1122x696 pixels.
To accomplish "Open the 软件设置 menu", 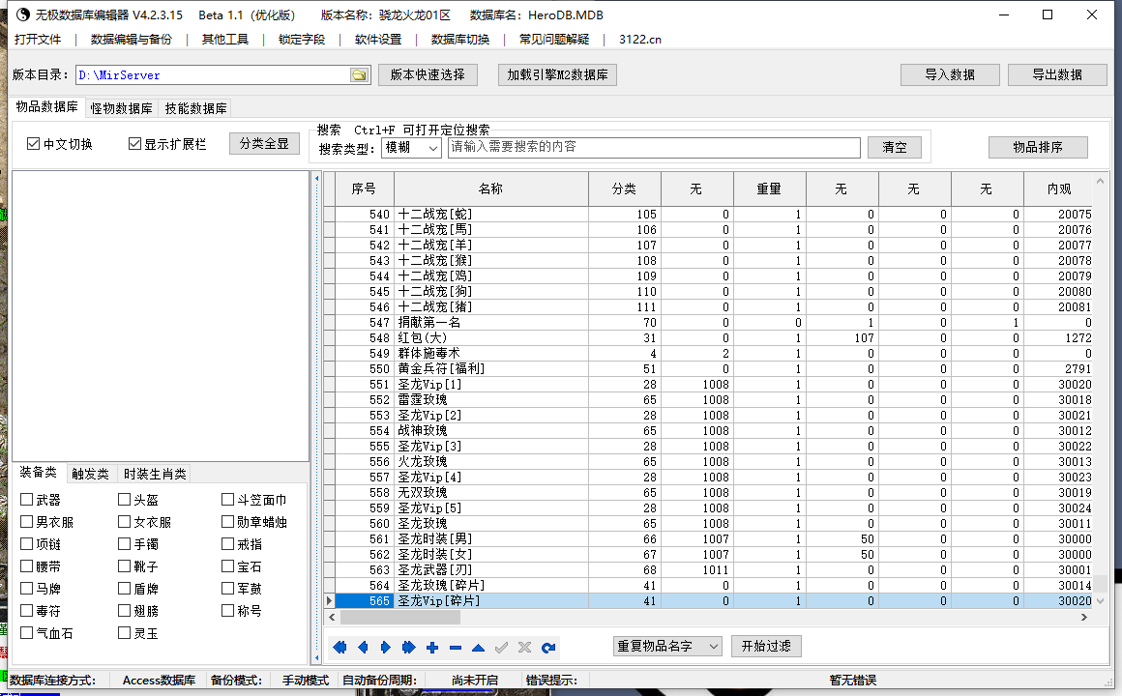I will pos(378,40).
